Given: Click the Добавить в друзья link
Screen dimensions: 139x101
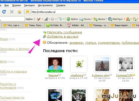Looking at the screenshot, I should pos(63,36).
